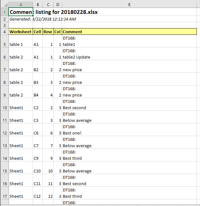200x206 pixels.
Task: Click the cell containing 'C12'
Action: (38, 196)
